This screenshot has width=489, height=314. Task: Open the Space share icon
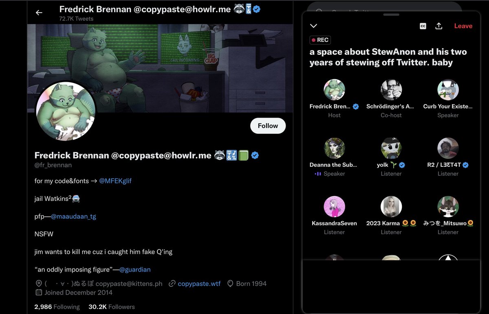tap(439, 26)
